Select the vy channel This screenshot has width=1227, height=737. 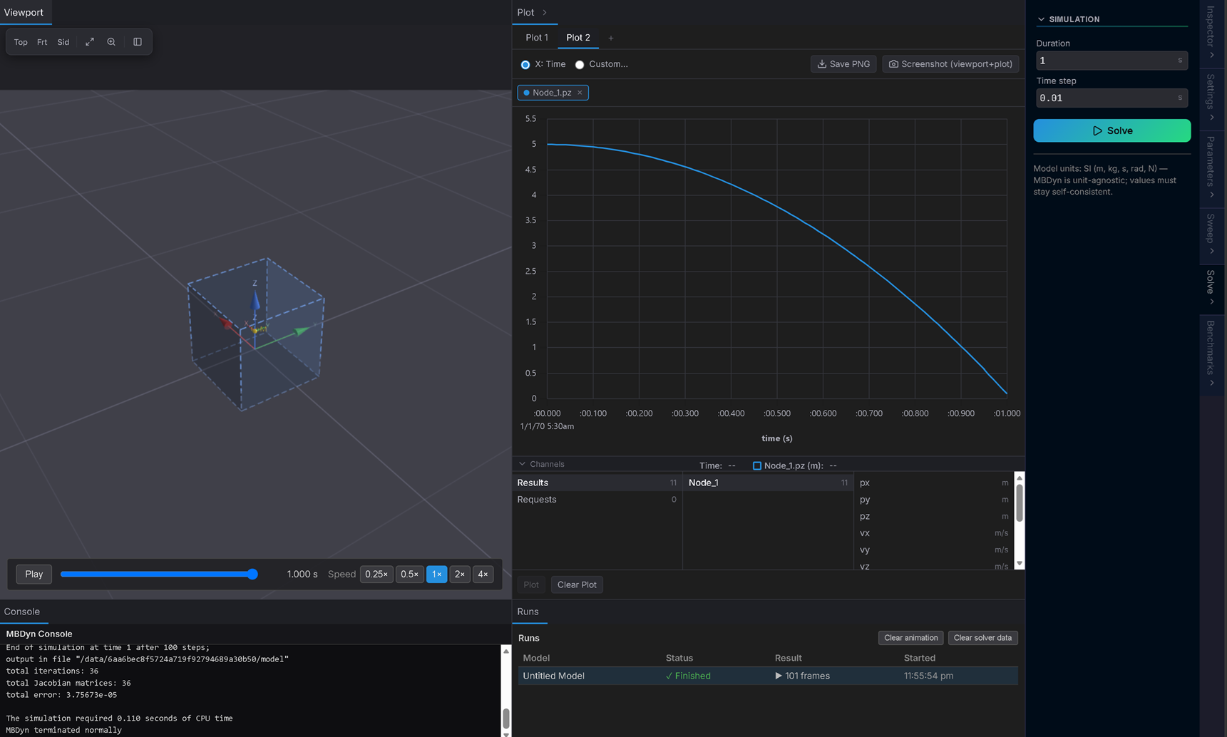pos(934,550)
